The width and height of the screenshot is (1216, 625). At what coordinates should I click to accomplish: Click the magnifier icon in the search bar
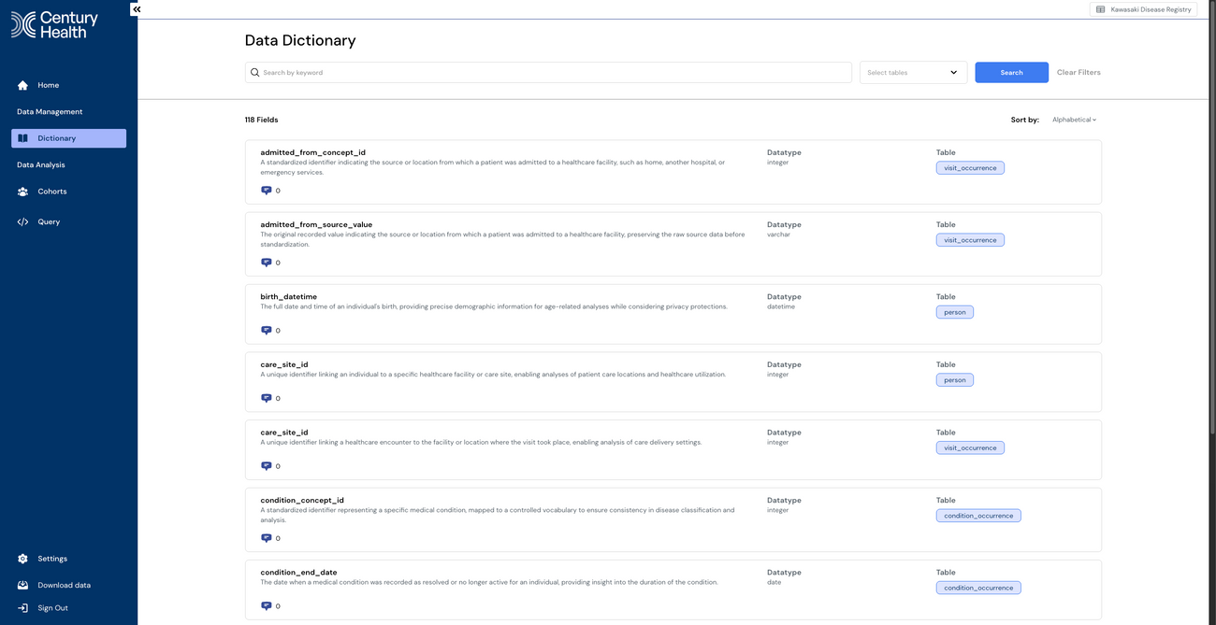(x=254, y=72)
